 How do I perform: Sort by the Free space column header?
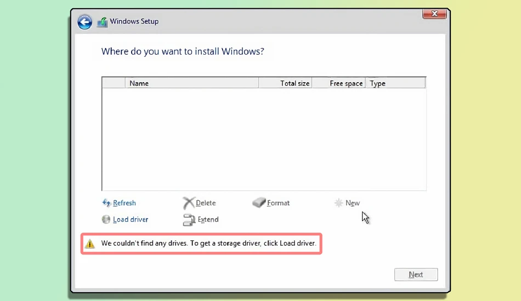[339, 83]
